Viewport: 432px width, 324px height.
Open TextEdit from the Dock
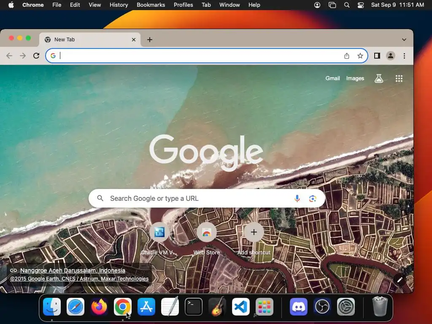pyautogui.click(x=170, y=306)
